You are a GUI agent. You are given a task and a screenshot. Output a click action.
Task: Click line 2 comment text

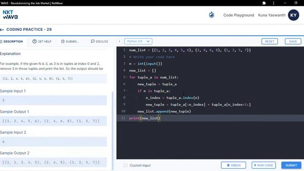click(152, 57)
